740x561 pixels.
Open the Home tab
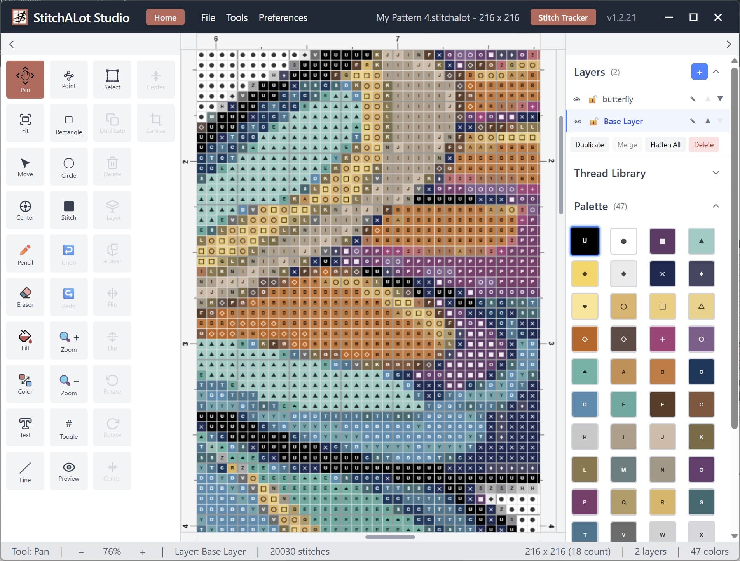coord(165,17)
